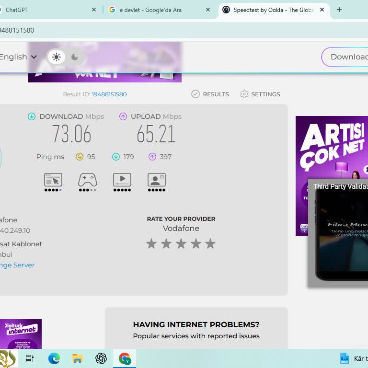This screenshot has height=368, width=368.
Task: Click the top banner ad image
Action: 105,78
